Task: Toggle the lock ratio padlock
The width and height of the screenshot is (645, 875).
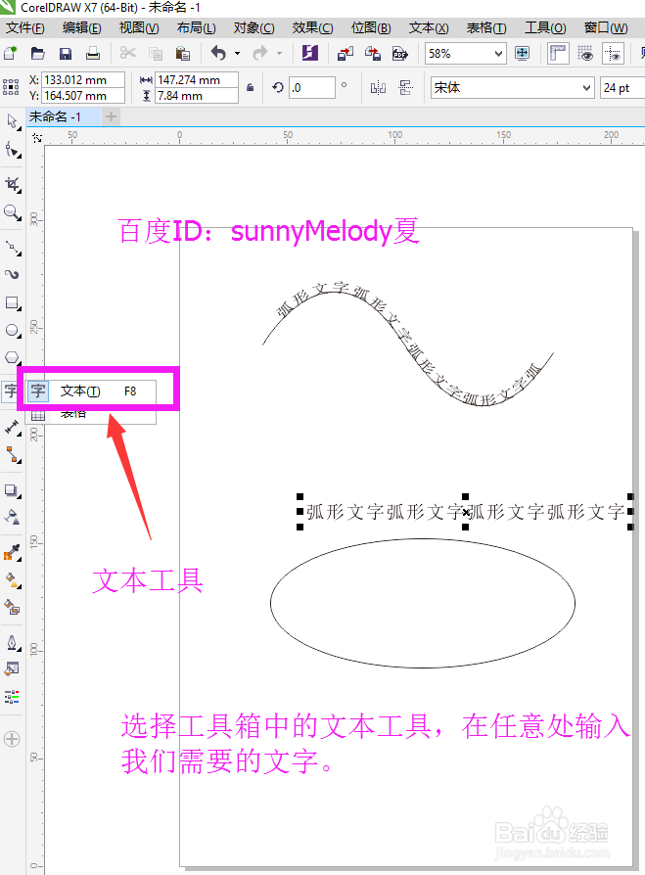Action: 251,88
